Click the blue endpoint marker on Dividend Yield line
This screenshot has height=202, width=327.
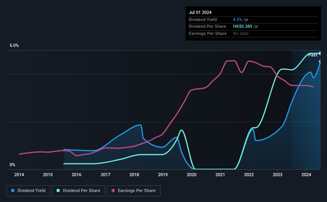pyautogui.click(x=320, y=62)
